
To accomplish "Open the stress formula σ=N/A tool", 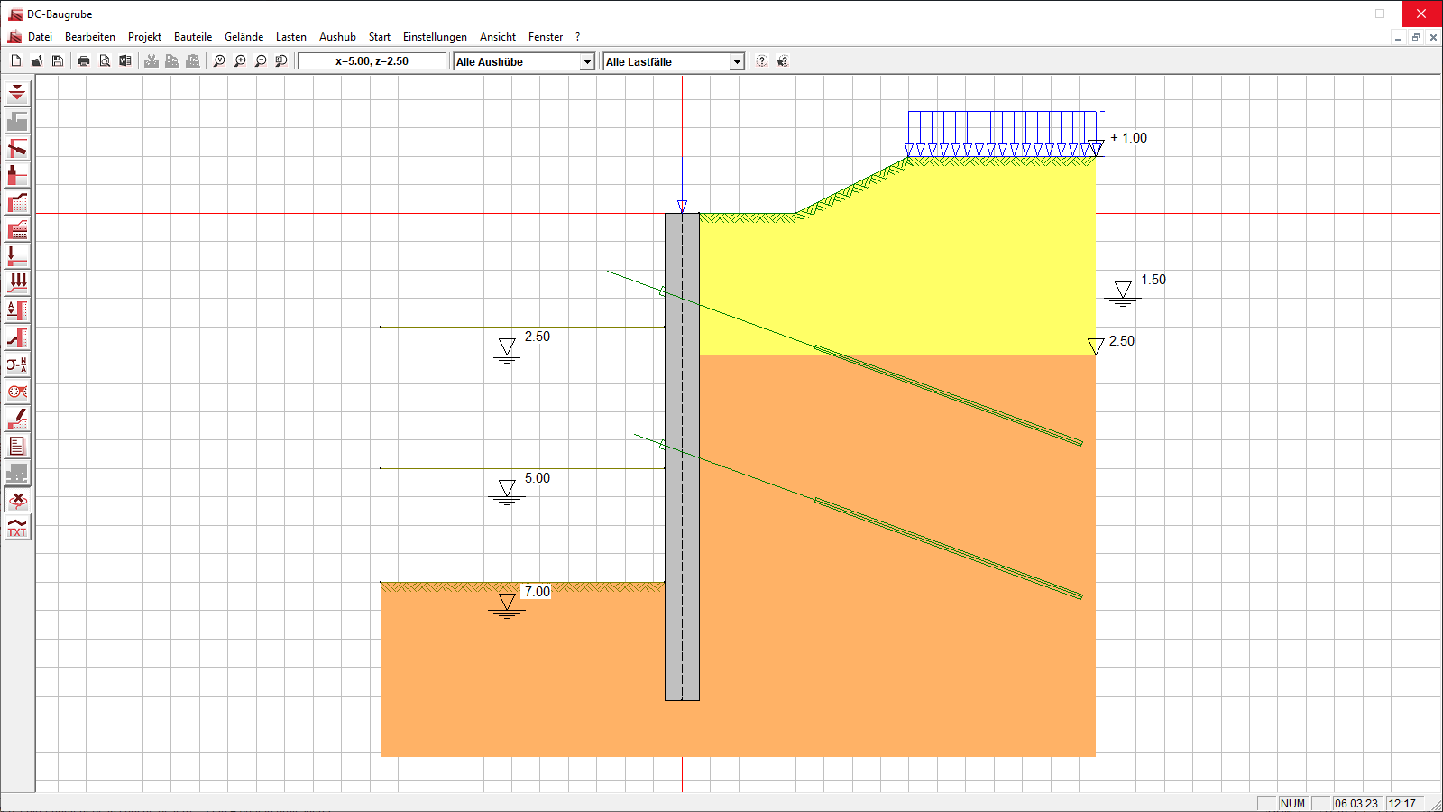I will [17, 364].
